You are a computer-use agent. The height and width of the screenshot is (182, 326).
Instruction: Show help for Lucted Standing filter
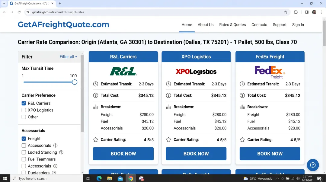(x=61, y=152)
